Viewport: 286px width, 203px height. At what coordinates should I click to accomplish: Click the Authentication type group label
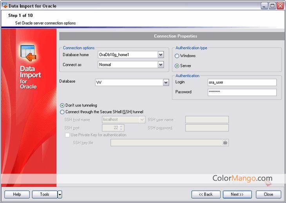(191, 48)
